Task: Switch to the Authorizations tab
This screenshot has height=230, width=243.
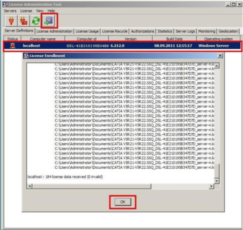Action: 143,31
